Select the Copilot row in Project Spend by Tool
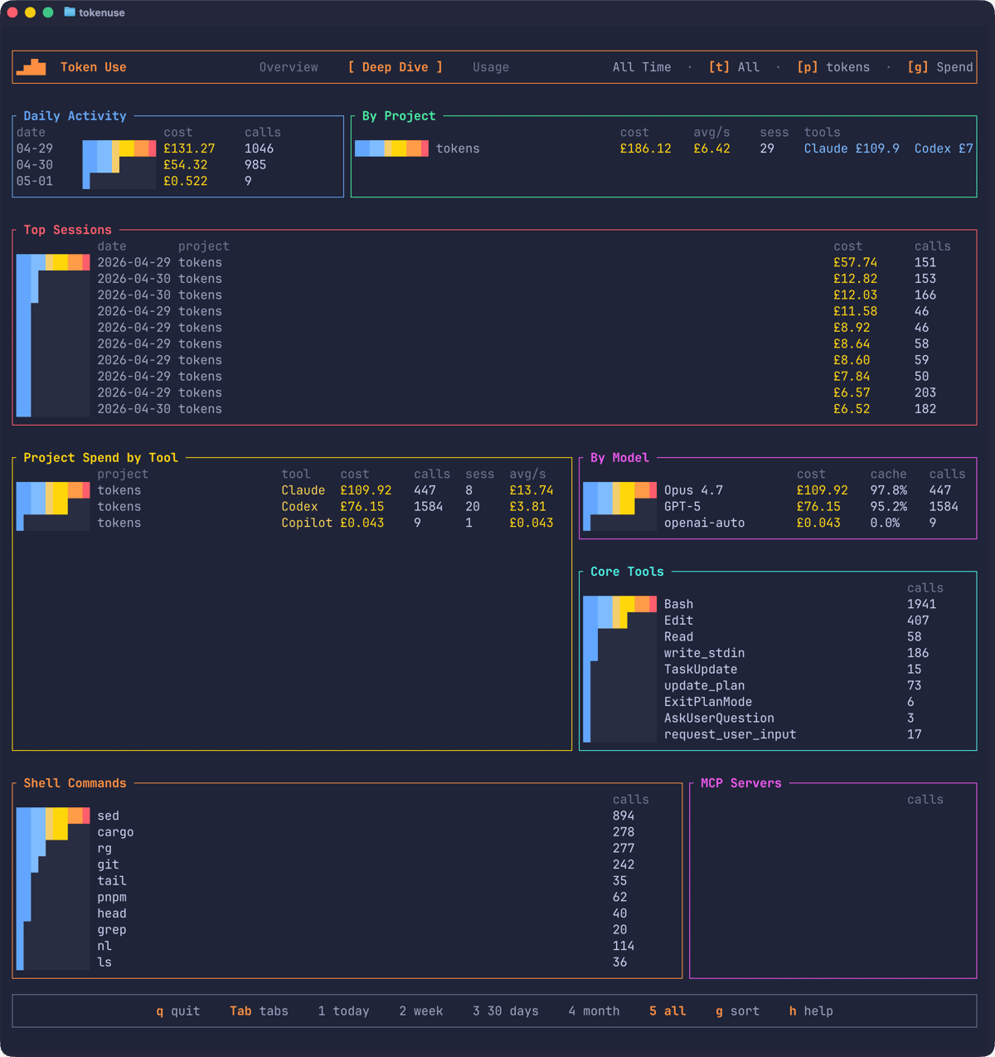 [292, 523]
